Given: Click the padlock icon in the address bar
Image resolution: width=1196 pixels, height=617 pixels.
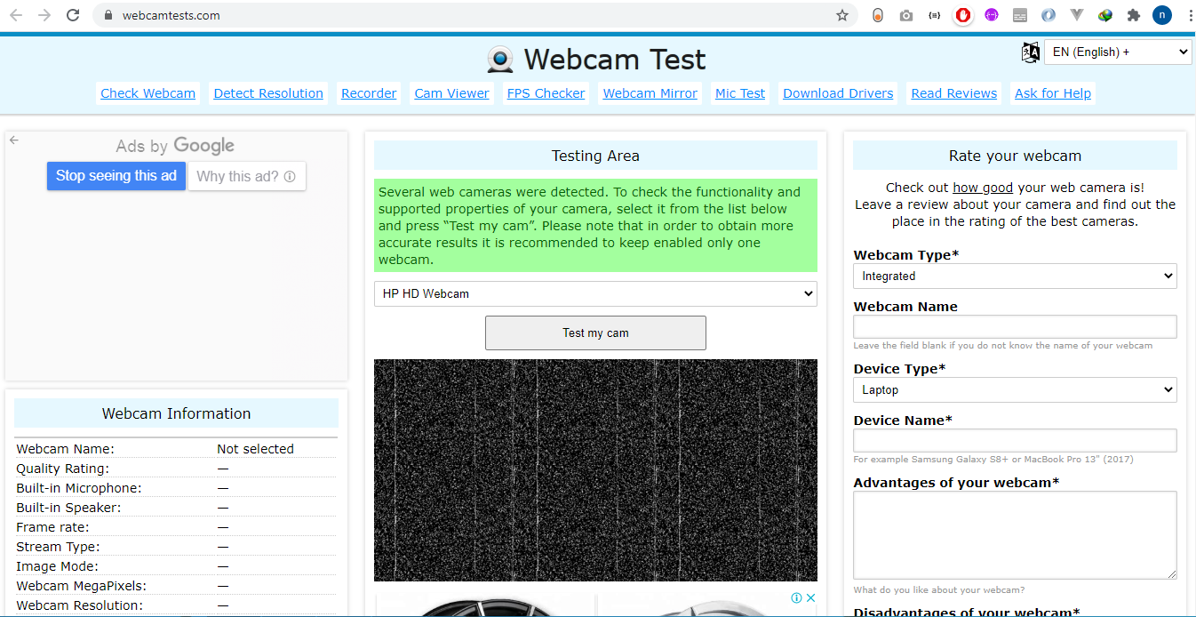Looking at the screenshot, I should 107,14.
